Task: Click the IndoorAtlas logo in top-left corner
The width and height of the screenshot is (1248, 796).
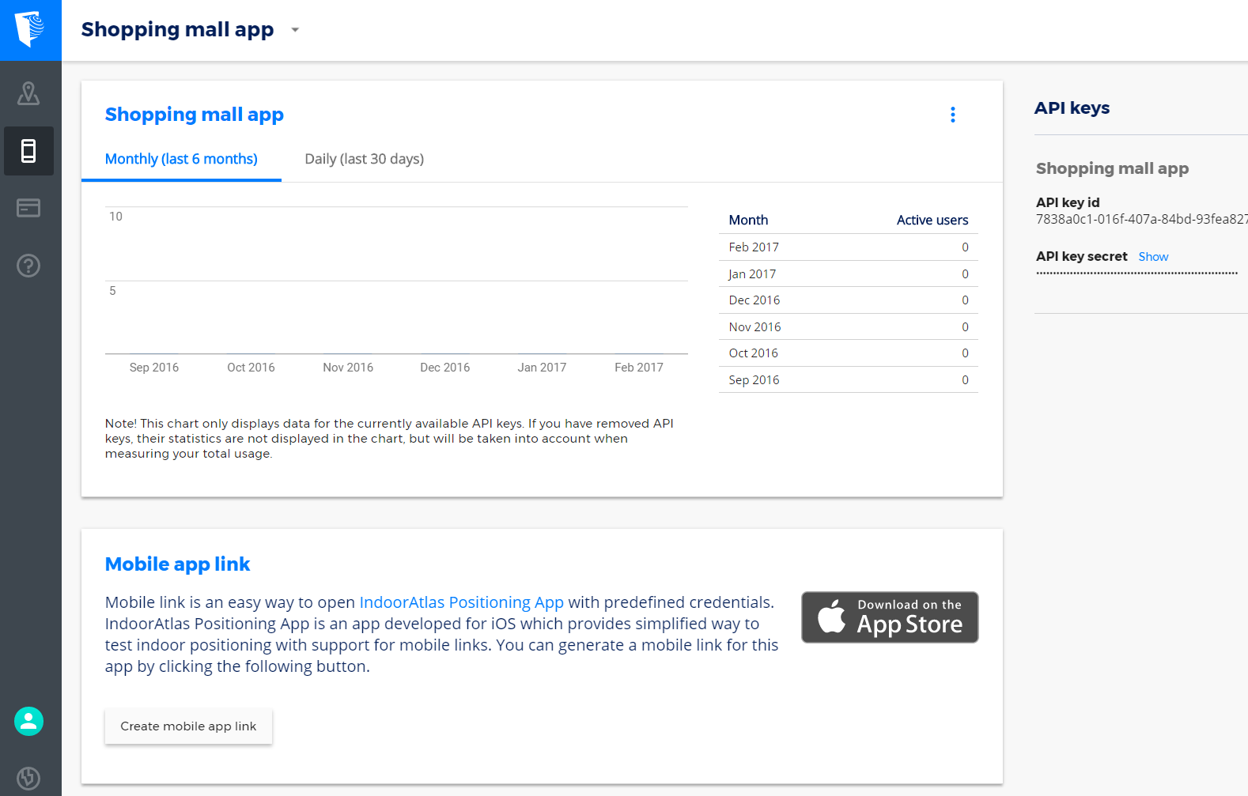Action: (x=30, y=30)
